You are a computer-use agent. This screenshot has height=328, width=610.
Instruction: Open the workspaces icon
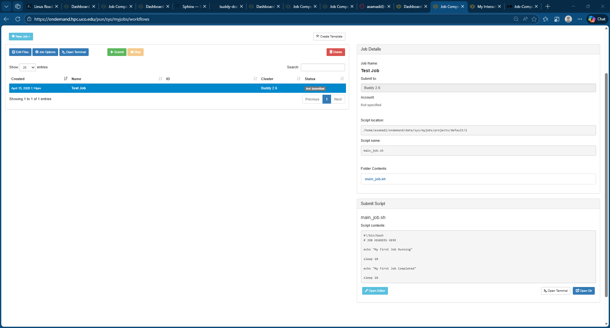(x=18, y=6)
